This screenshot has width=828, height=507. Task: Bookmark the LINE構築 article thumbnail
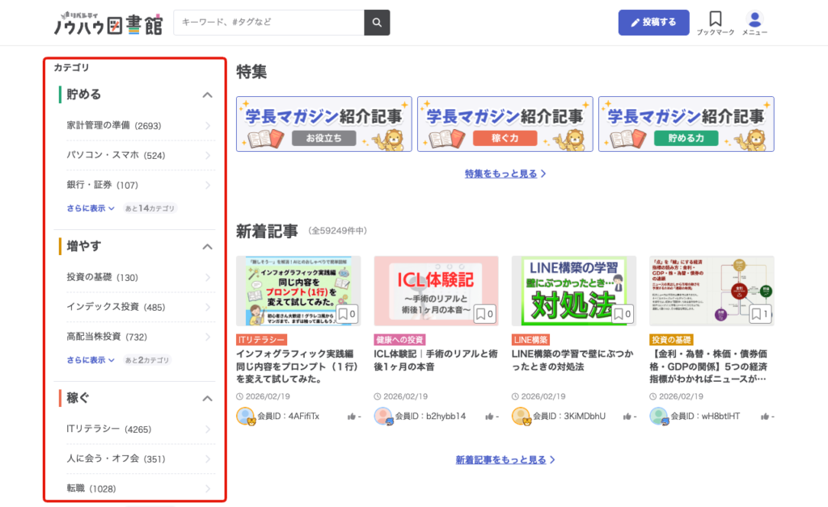pyautogui.click(x=621, y=313)
